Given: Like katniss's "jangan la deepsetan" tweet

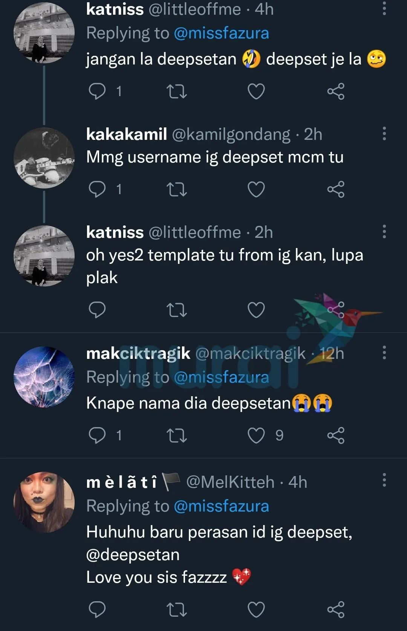Looking at the screenshot, I should tap(256, 91).
